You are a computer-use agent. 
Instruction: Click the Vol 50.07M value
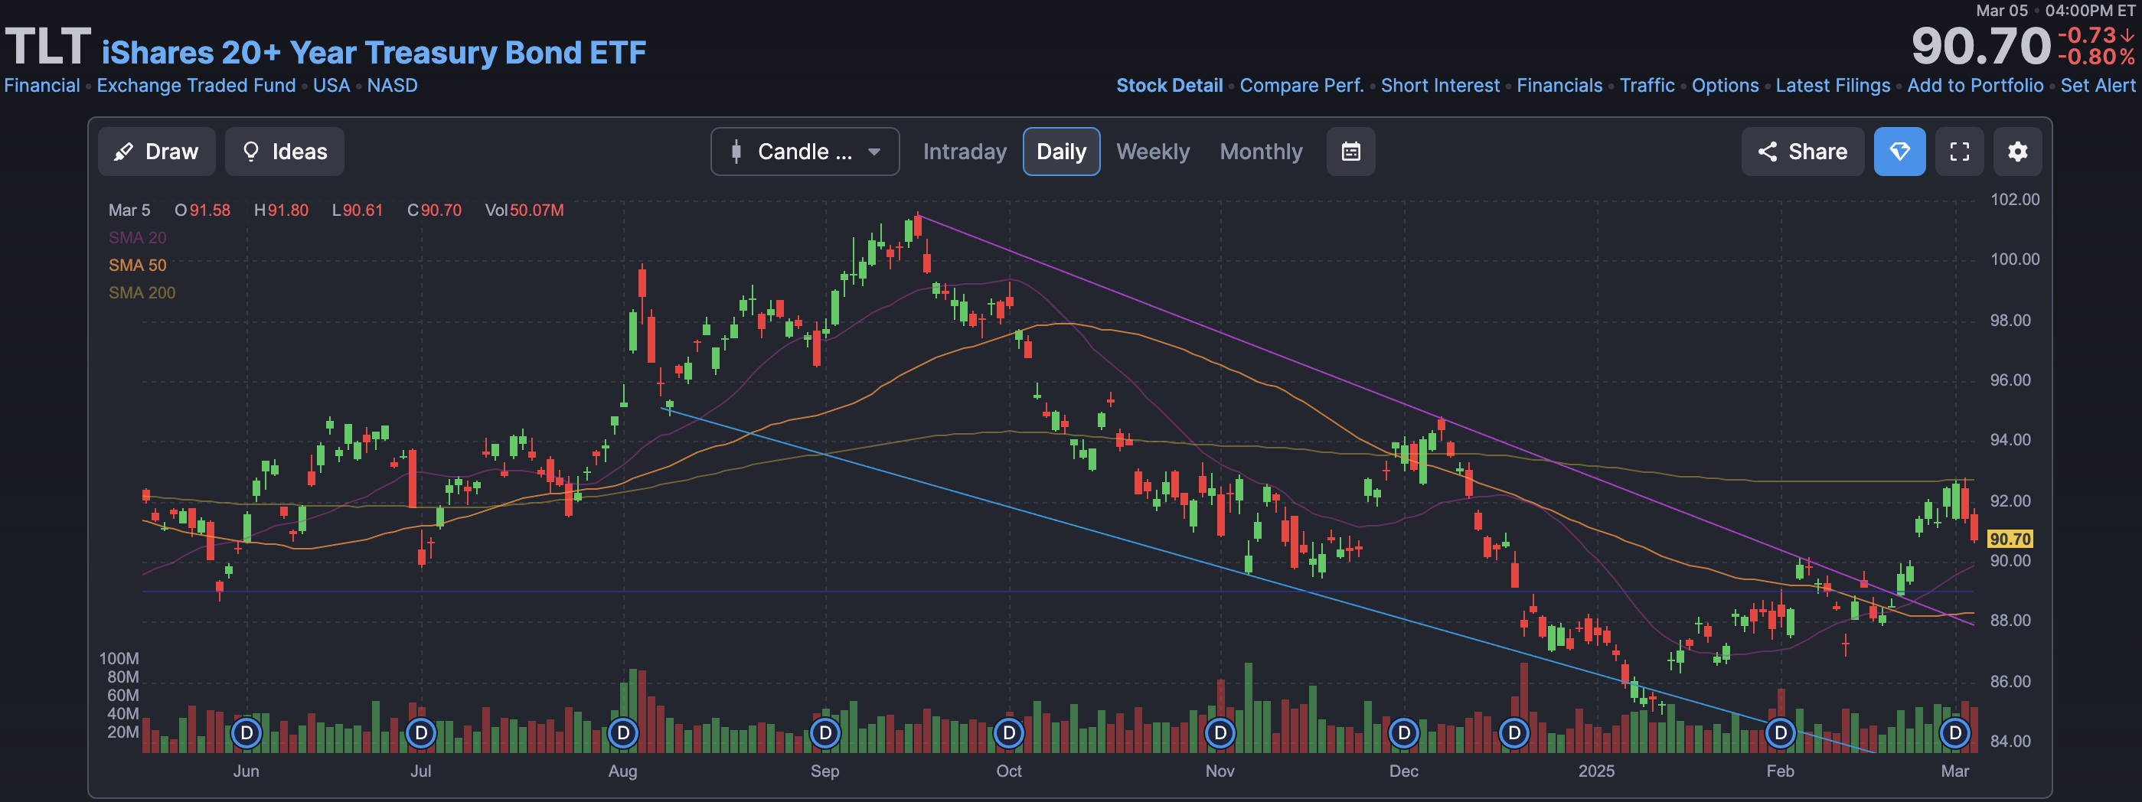524,210
